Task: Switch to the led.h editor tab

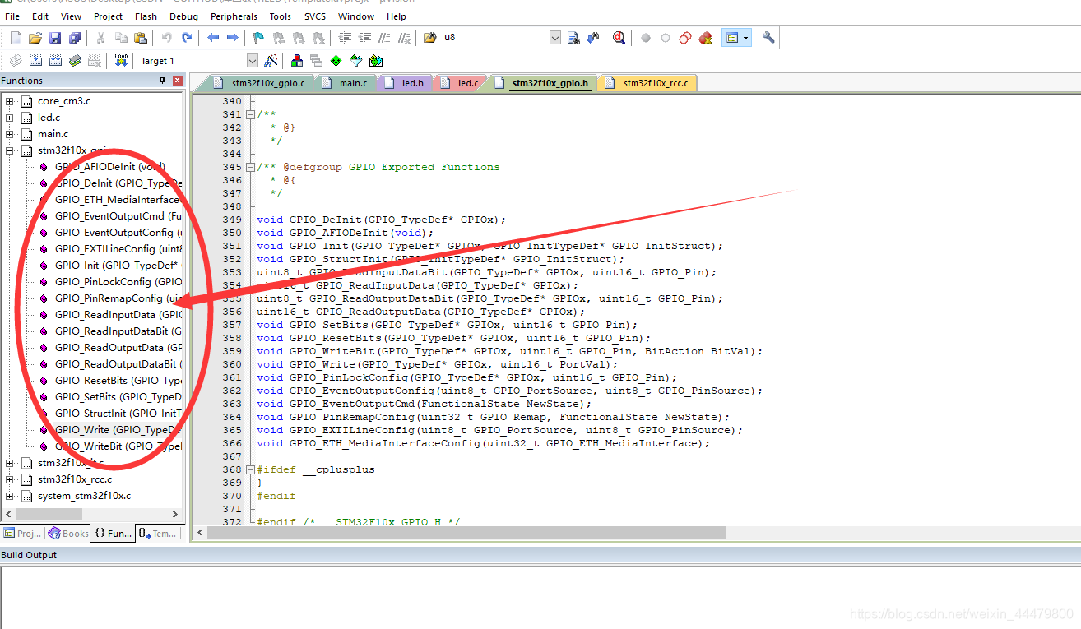Action: (404, 83)
